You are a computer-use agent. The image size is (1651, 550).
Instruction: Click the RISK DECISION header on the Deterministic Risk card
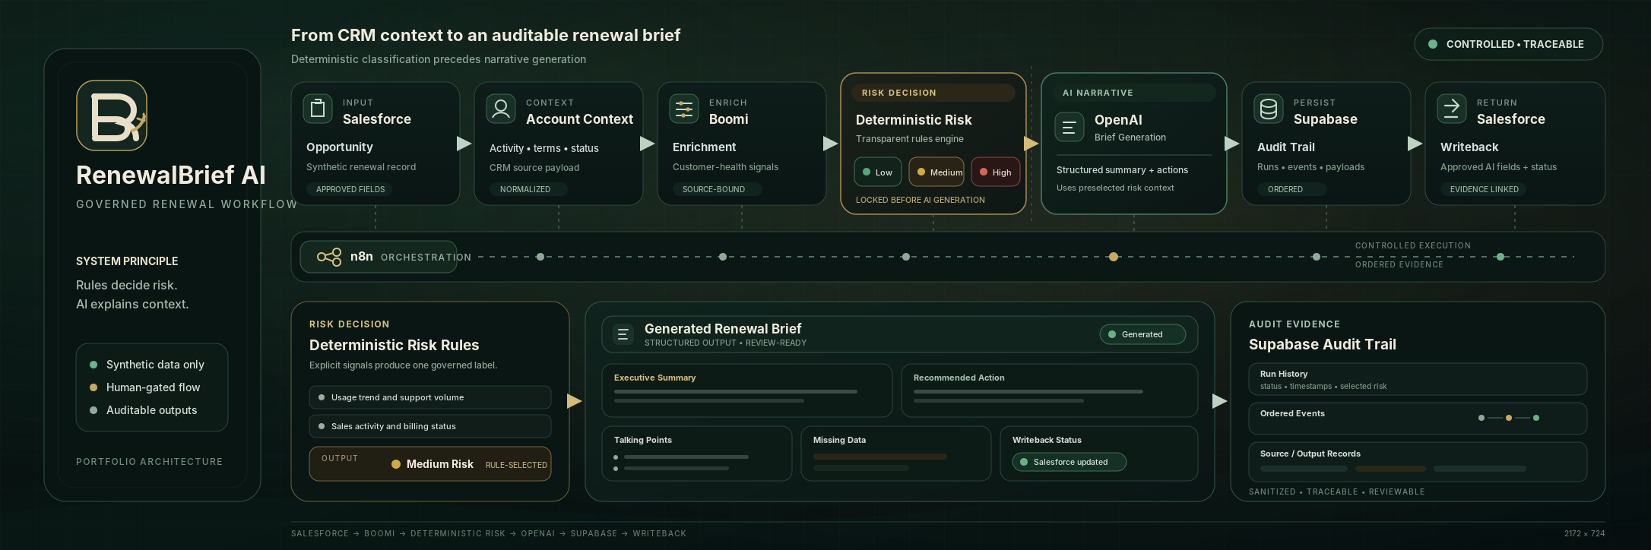coord(933,93)
